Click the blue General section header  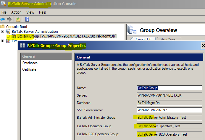click(x=139, y=57)
